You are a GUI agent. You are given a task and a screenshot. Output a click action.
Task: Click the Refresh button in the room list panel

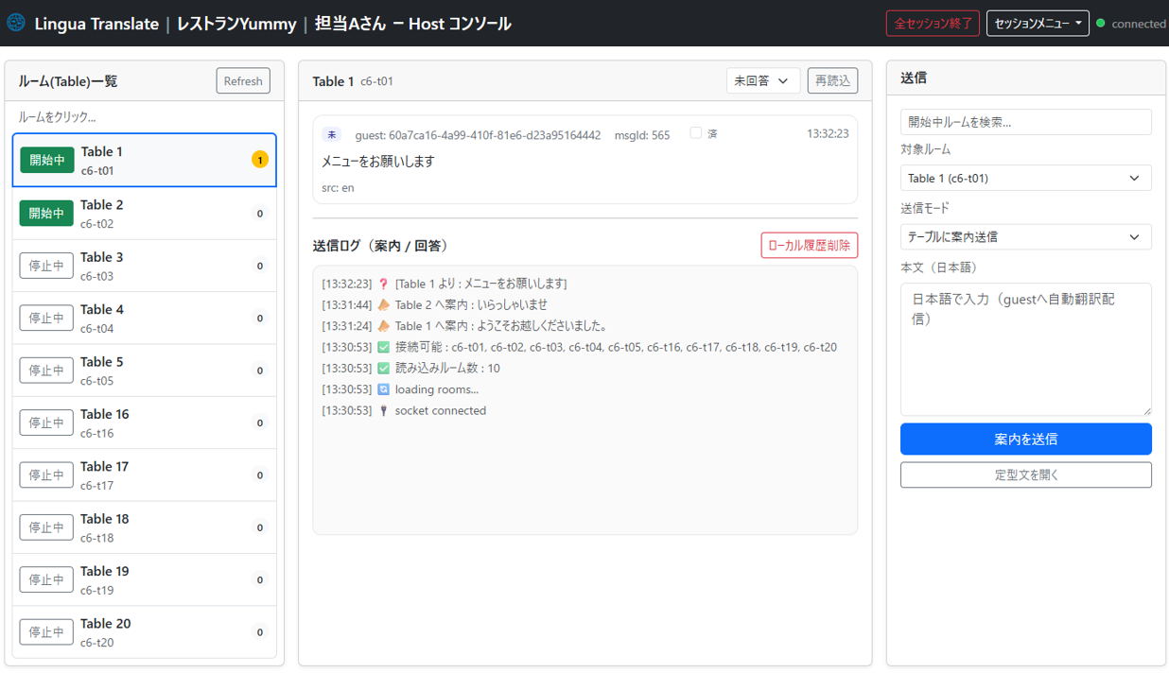pyautogui.click(x=242, y=80)
